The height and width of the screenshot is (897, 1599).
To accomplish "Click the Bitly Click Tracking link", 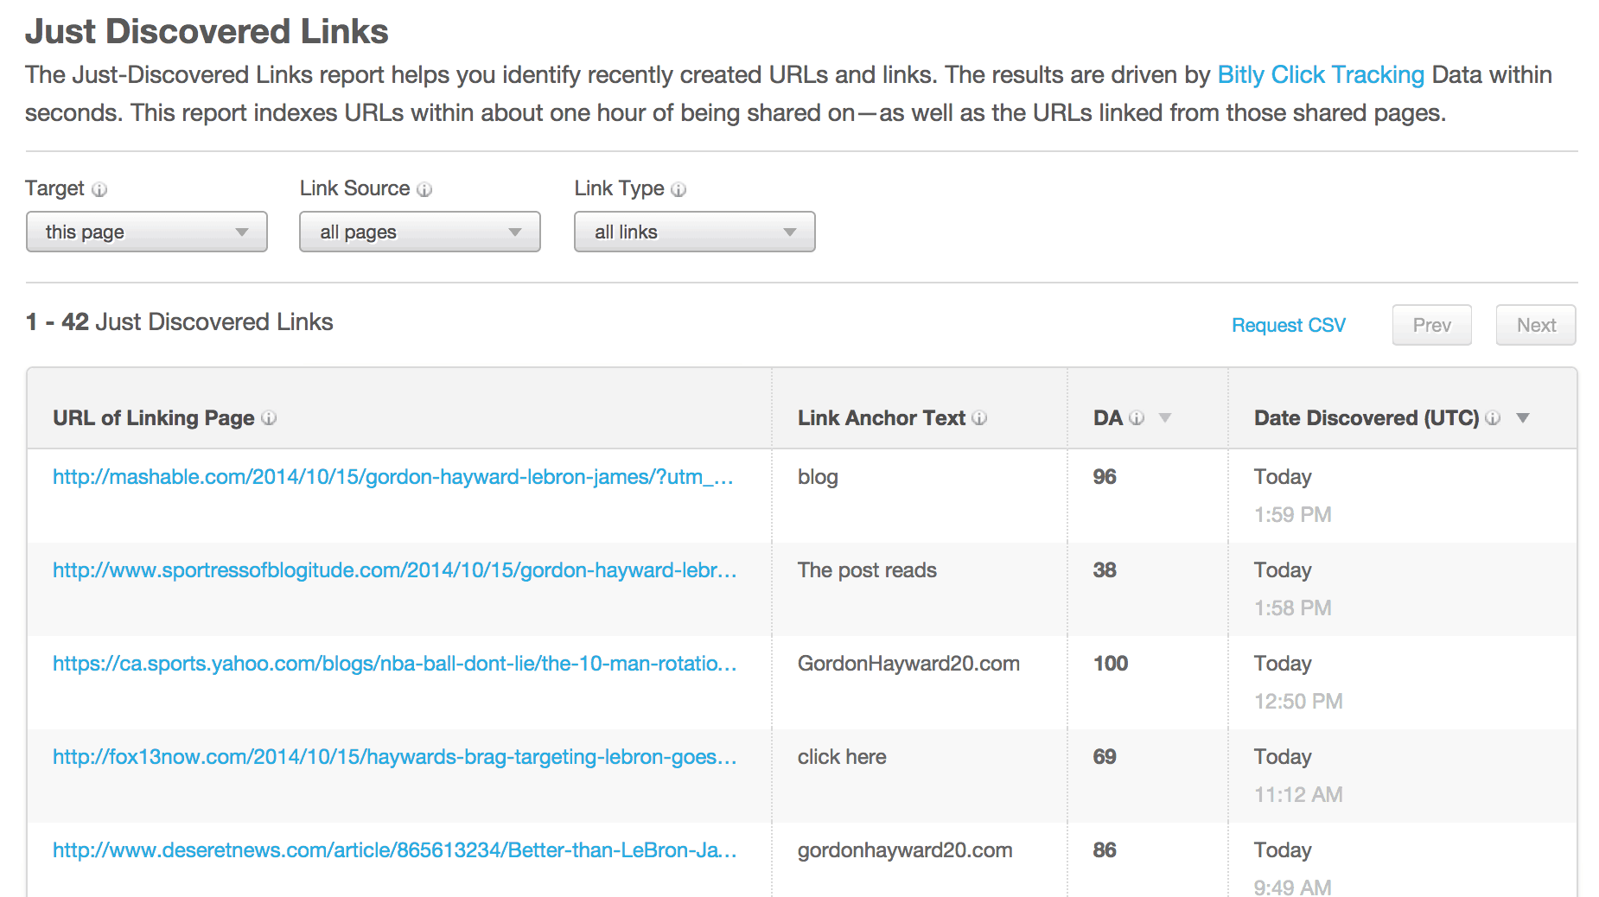I will pos(1321,75).
